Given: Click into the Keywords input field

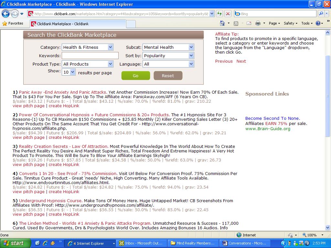Looking at the screenshot, I should tap(90, 56).
